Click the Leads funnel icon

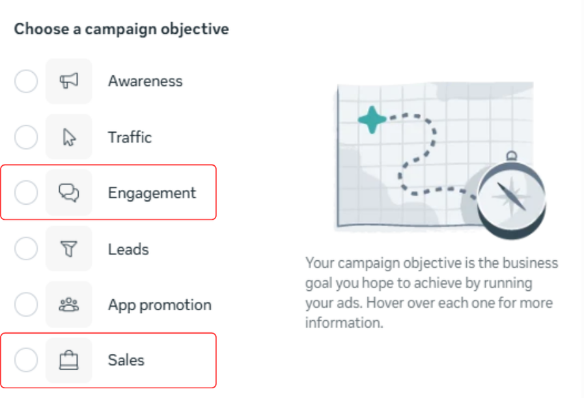point(69,249)
